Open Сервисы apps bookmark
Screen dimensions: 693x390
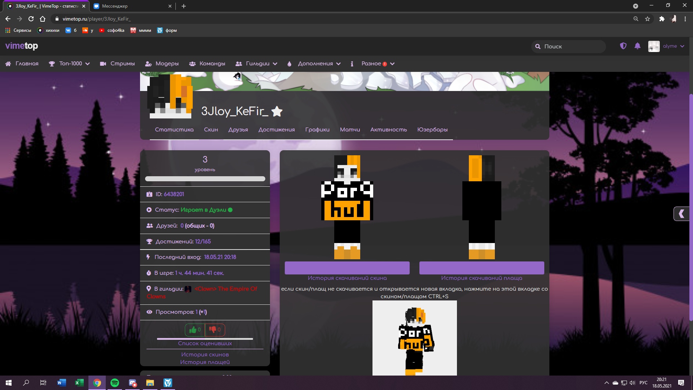click(x=18, y=30)
